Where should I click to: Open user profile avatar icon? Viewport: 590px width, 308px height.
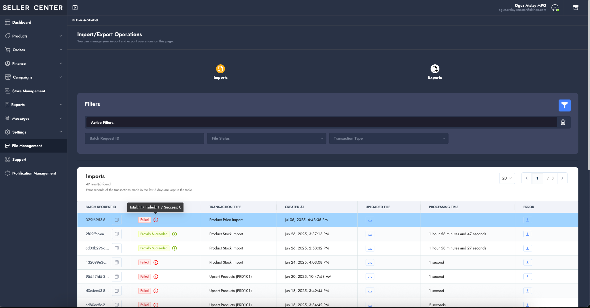click(555, 8)
